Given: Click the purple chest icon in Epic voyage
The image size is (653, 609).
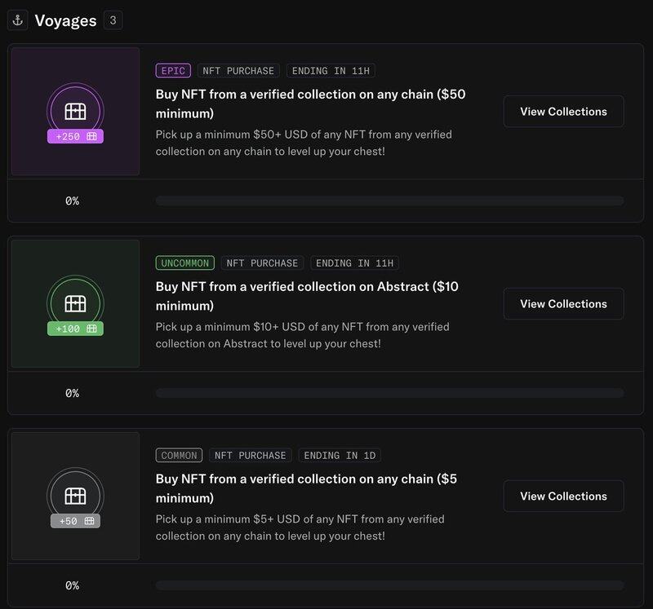Looking at the screenshot, I should (x=75, y=111).
